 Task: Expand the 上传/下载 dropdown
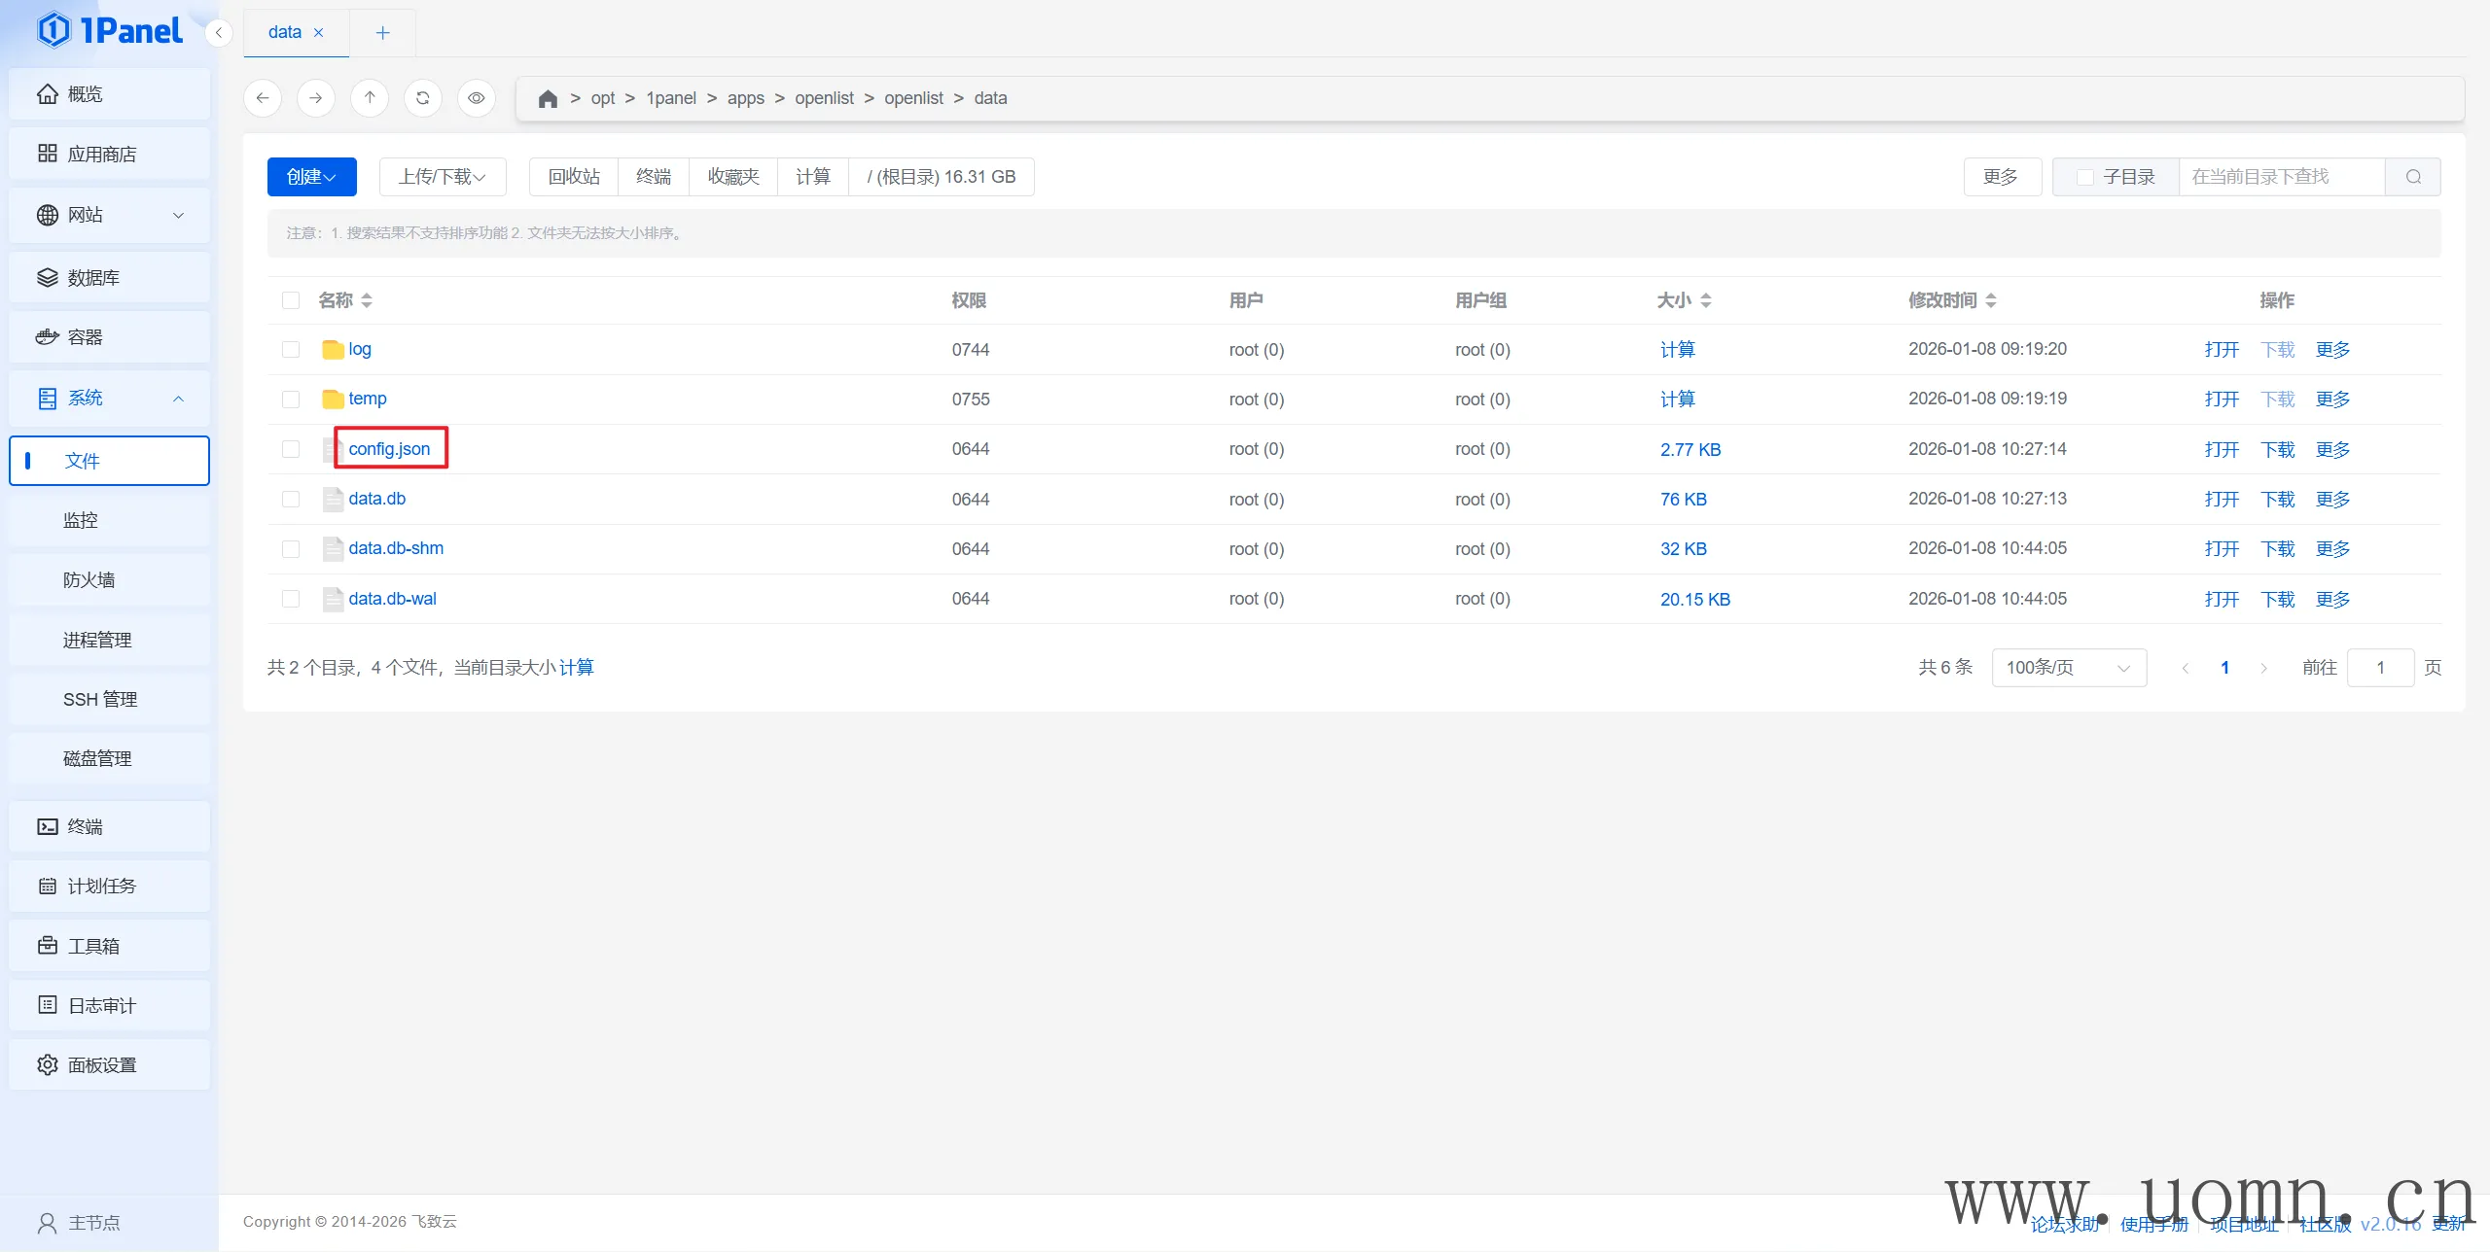click(x=442, y=177)
